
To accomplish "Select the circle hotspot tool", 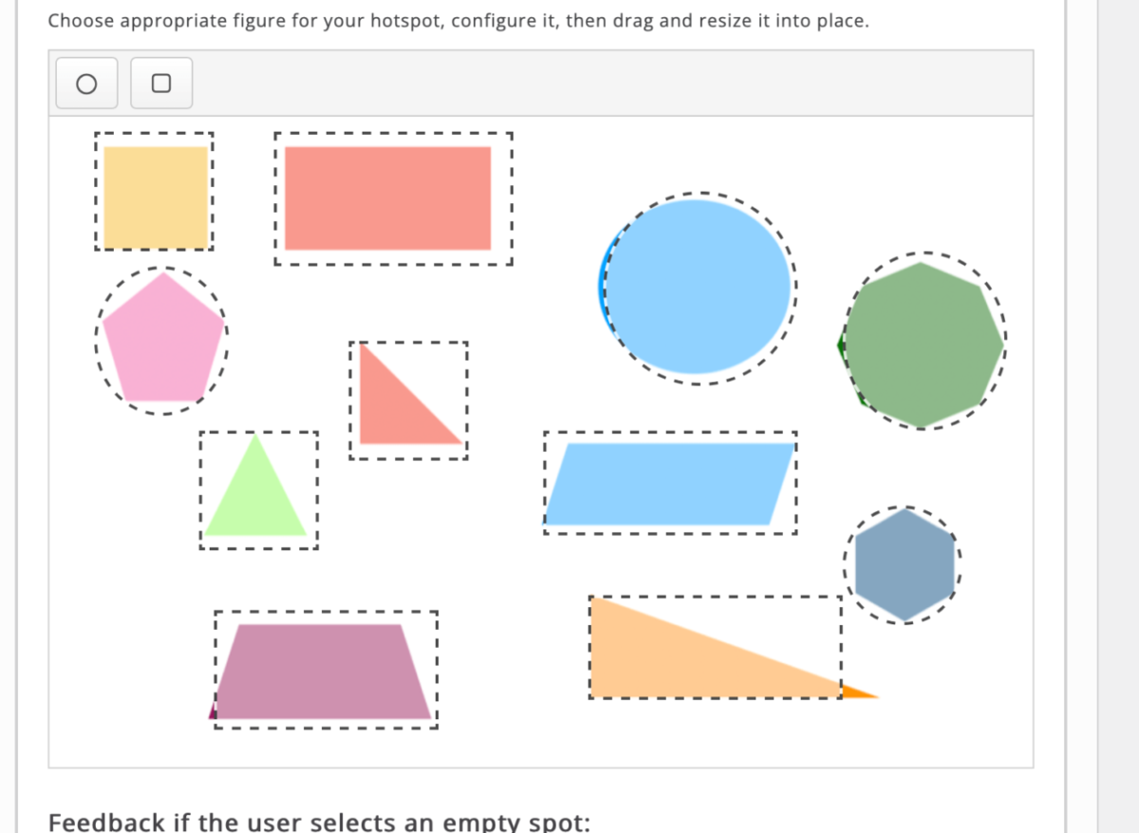I will pyautogui.click(x=86, y=83).
